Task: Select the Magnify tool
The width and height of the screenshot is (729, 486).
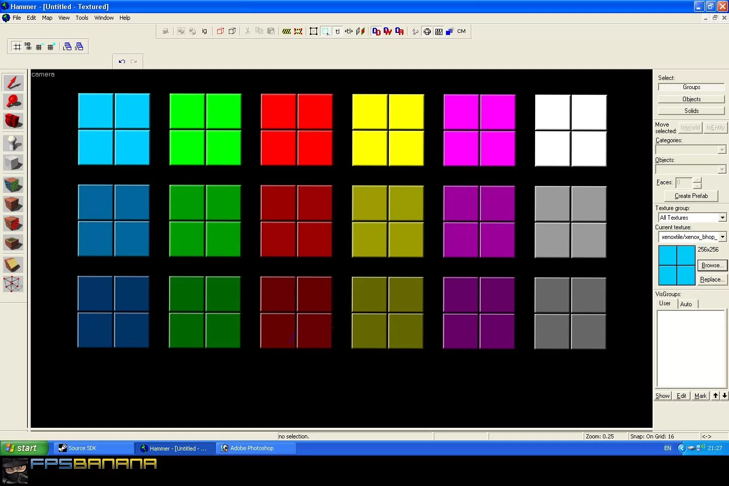Action: pos(14,102)
